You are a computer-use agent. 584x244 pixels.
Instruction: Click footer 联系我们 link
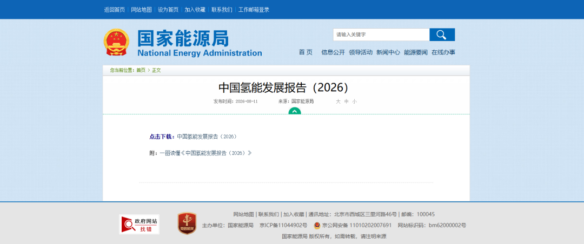[269, 214]
